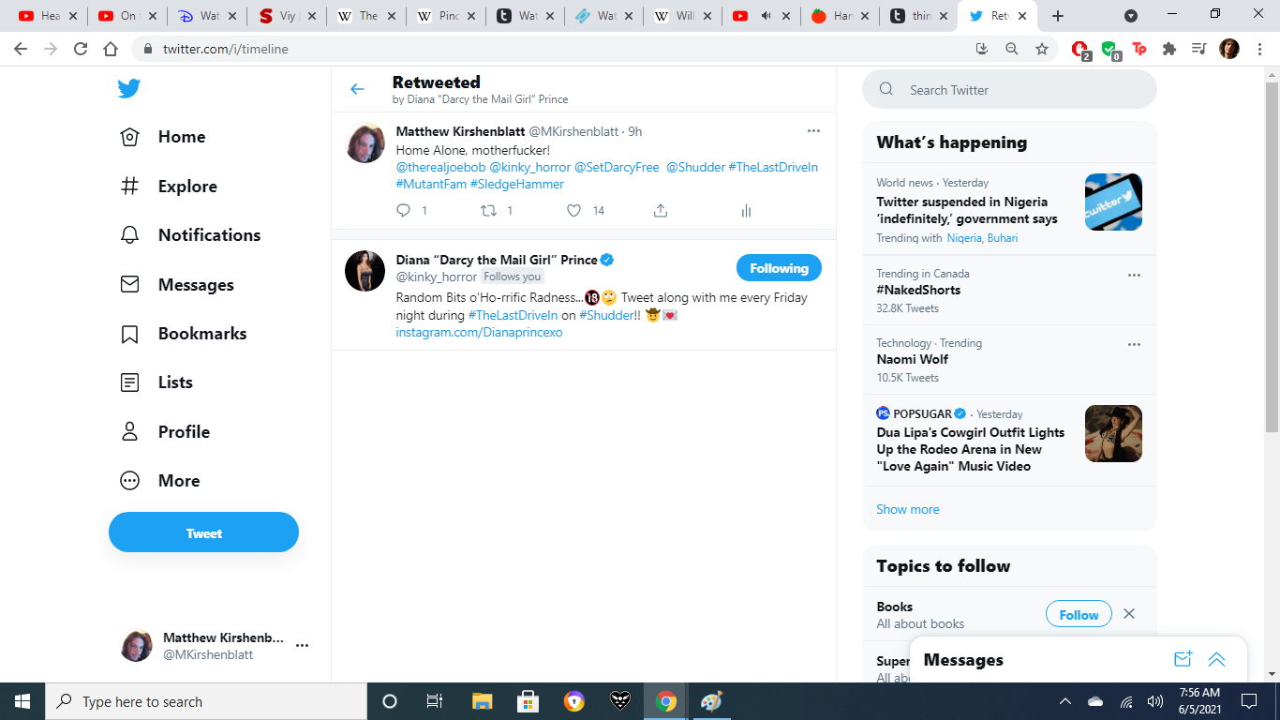1280x720 pixels.
Task: Follow the Books topic
Action: pos(1079,614)
